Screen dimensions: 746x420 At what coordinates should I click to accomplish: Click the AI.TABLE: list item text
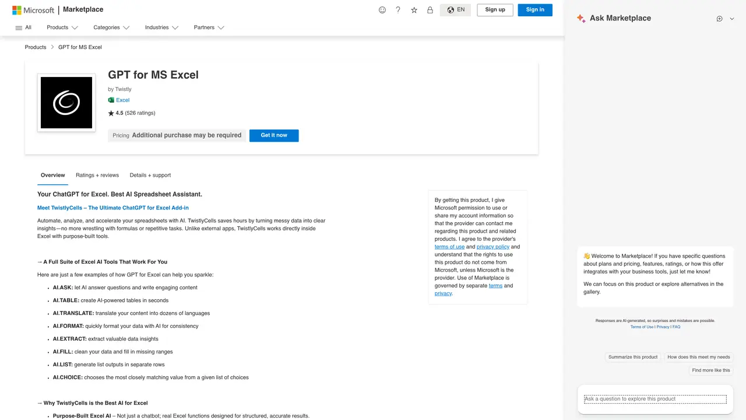point(111,300)
